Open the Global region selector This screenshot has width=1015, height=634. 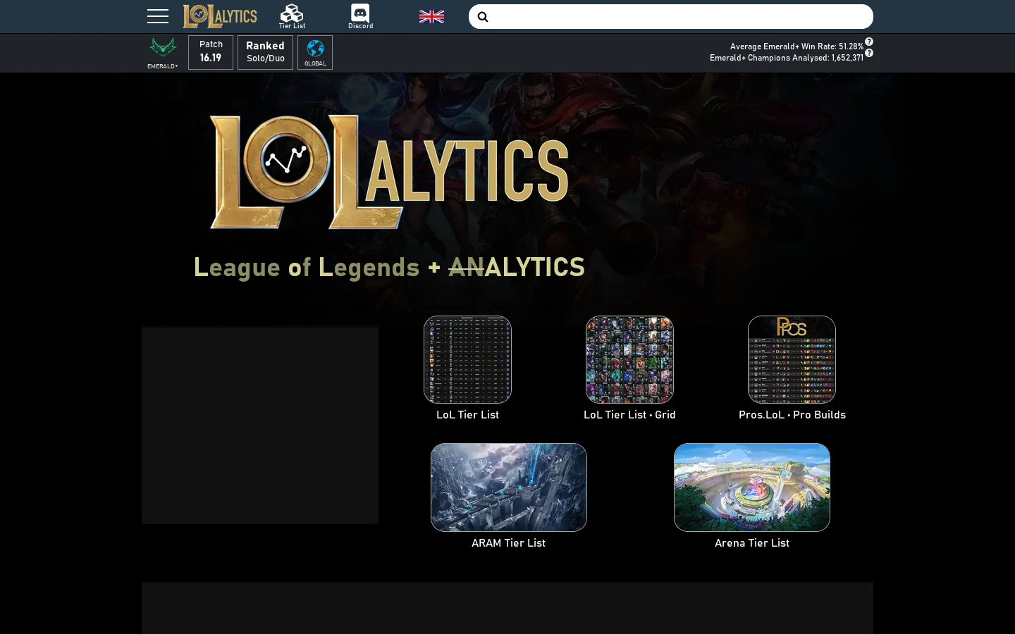pyautogui.click(x=315, y=52)
